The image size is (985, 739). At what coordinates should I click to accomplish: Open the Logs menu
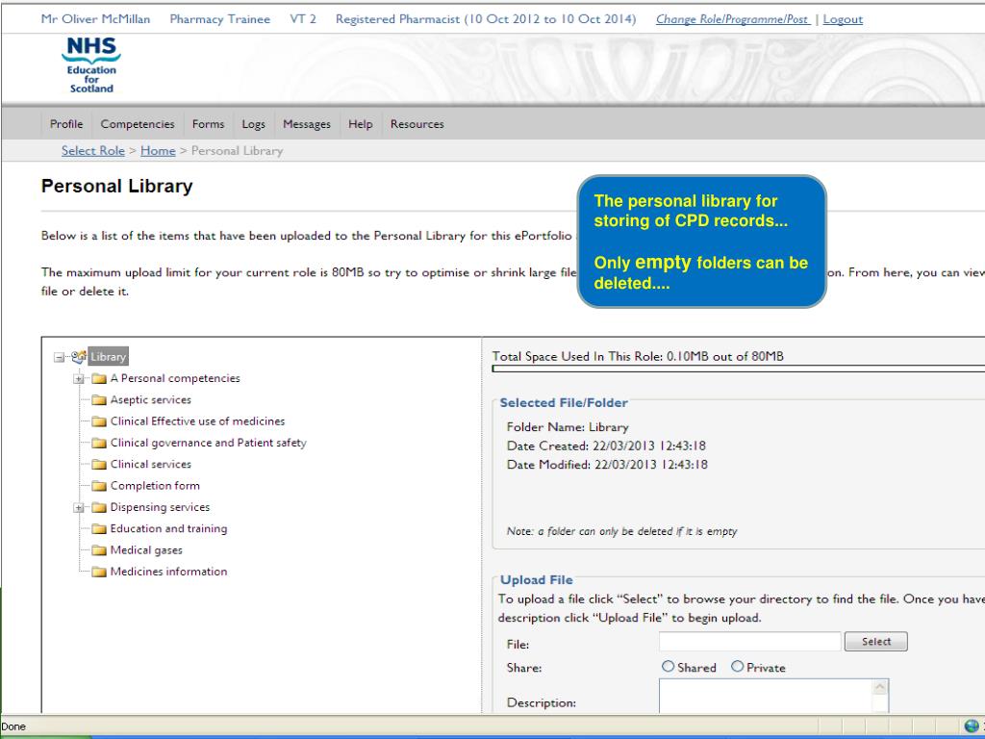click(x=254, y=124)
